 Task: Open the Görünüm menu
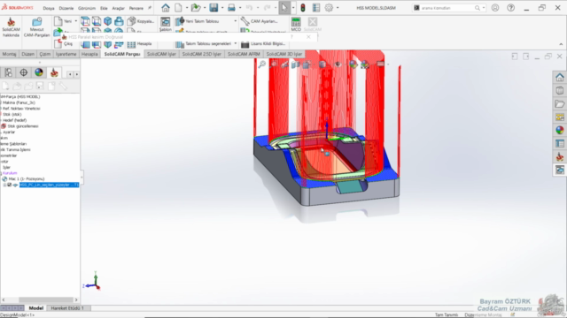(87, 8)
